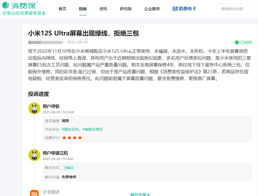
Task: Click the fifth empty rating star
Action: pyautogui.click(x=85, y=138)
